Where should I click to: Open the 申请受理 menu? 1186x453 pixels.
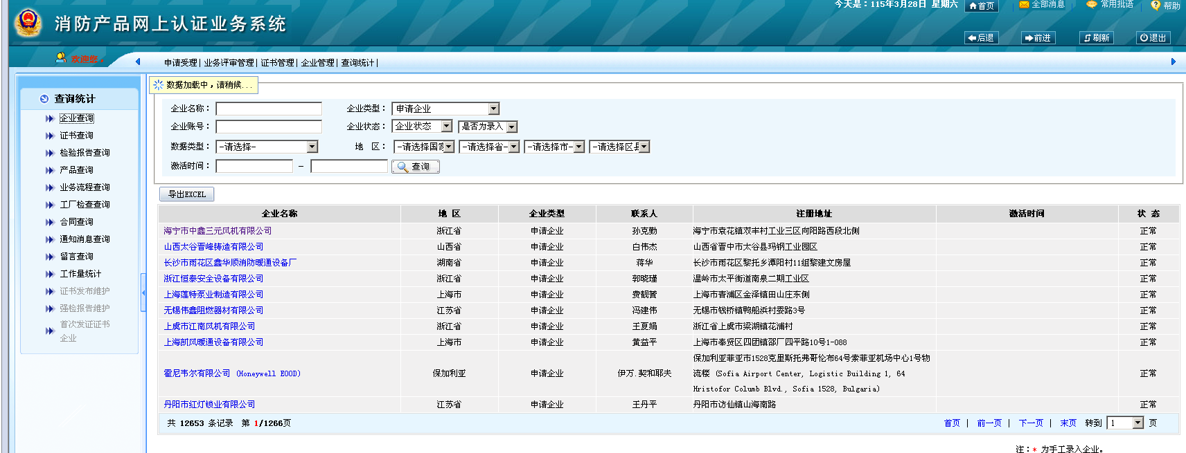coord(180,63)
